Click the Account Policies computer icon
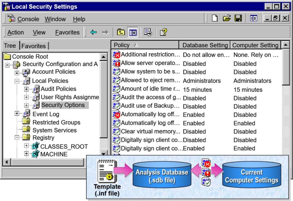Image resolution: width=293 pixels, height=201 pixels. coord(26,72)
